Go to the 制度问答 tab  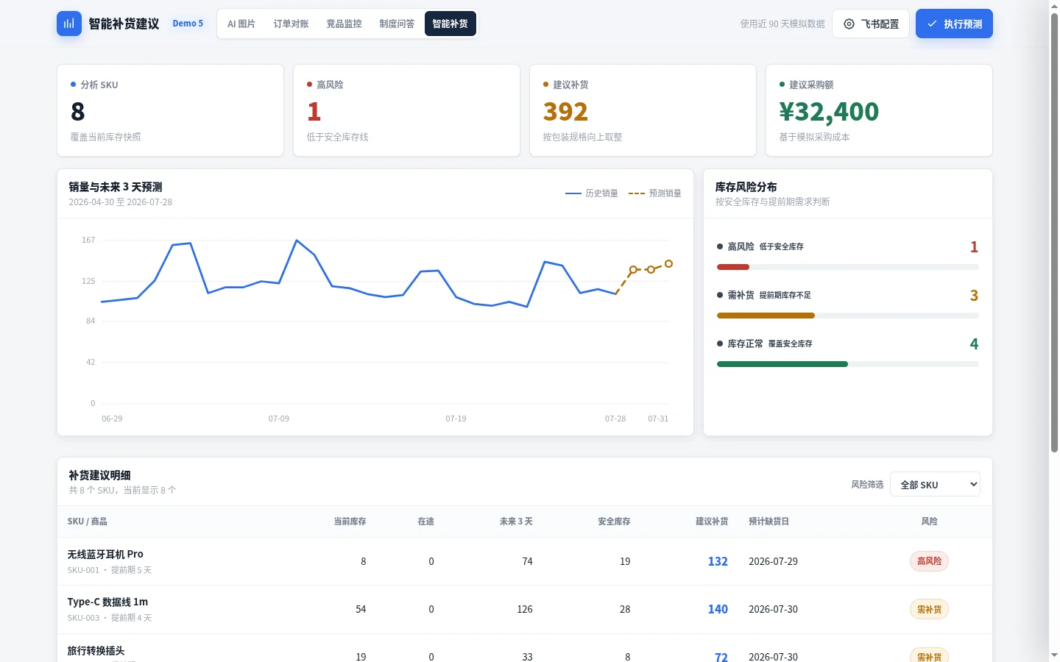pos(397,24)
